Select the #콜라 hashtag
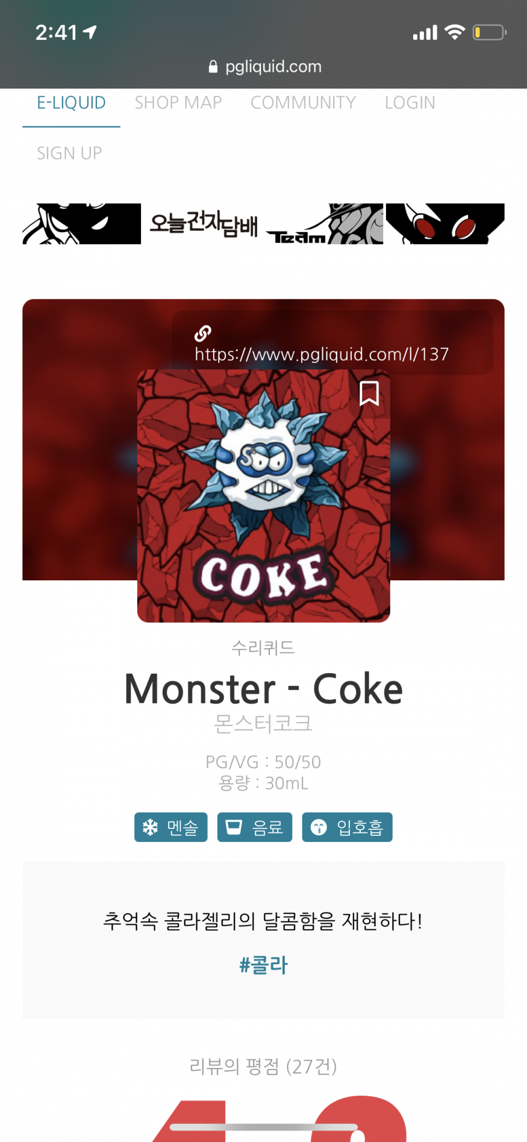The width and height of the screenshot is (527, 1142). pyautogui.click(x=264, y=965)
